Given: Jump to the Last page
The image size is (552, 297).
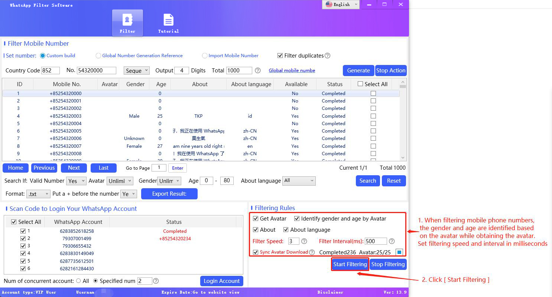Looking at the screenshot, I should tap(104, 168).
